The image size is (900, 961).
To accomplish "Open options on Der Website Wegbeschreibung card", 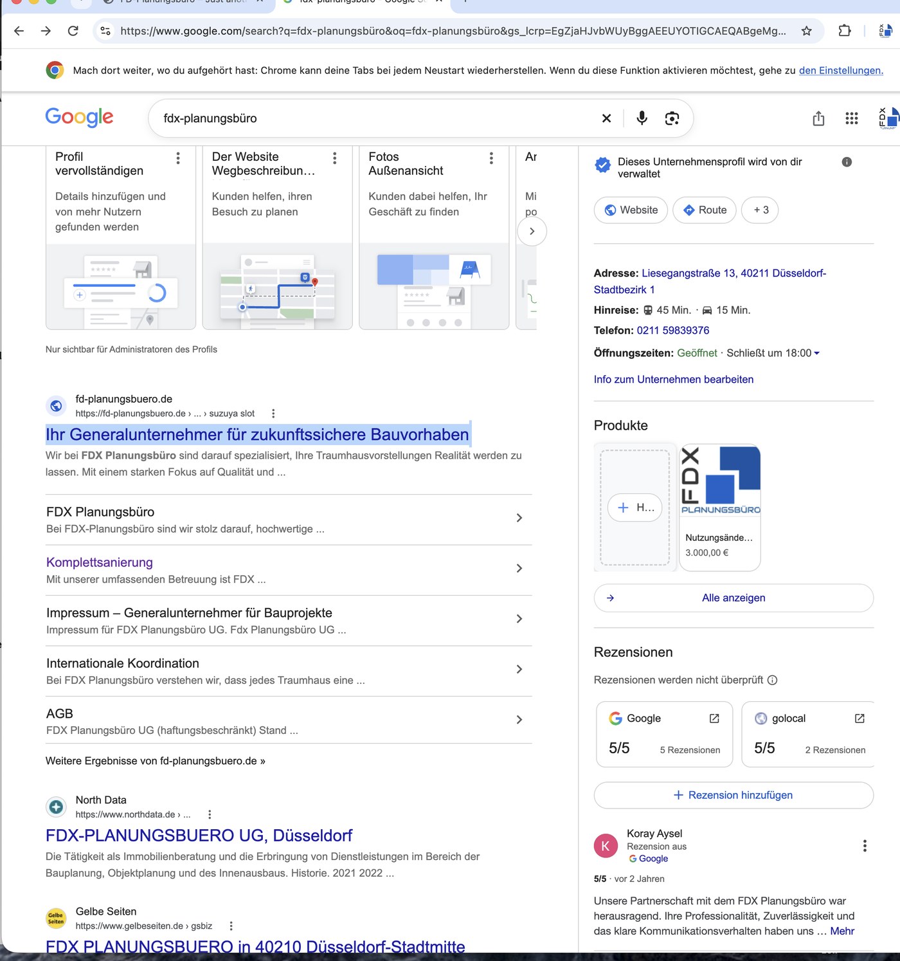I will pyautogui.click(x=335, y=158).
